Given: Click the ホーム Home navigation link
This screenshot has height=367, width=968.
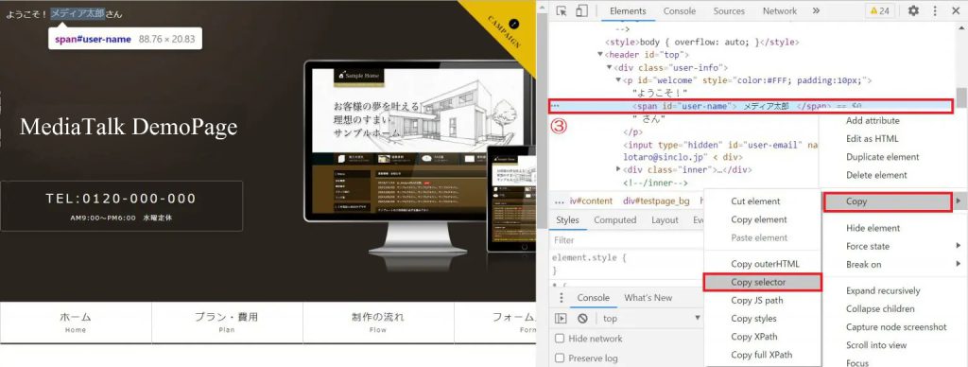Looking at the screenshot, I should point(76,322).
